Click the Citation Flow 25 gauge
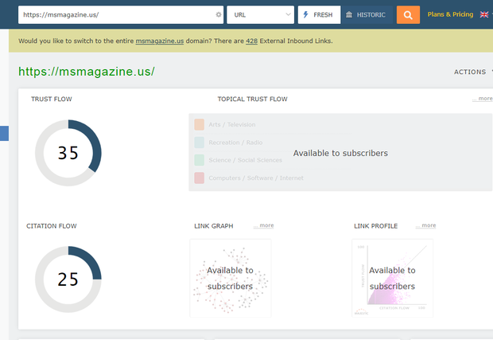This screenshot has width=493, height=340. pyautogui.click(x=68, y=279)
